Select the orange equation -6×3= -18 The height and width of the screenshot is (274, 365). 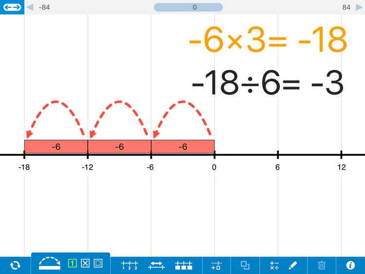pos(268,39)
